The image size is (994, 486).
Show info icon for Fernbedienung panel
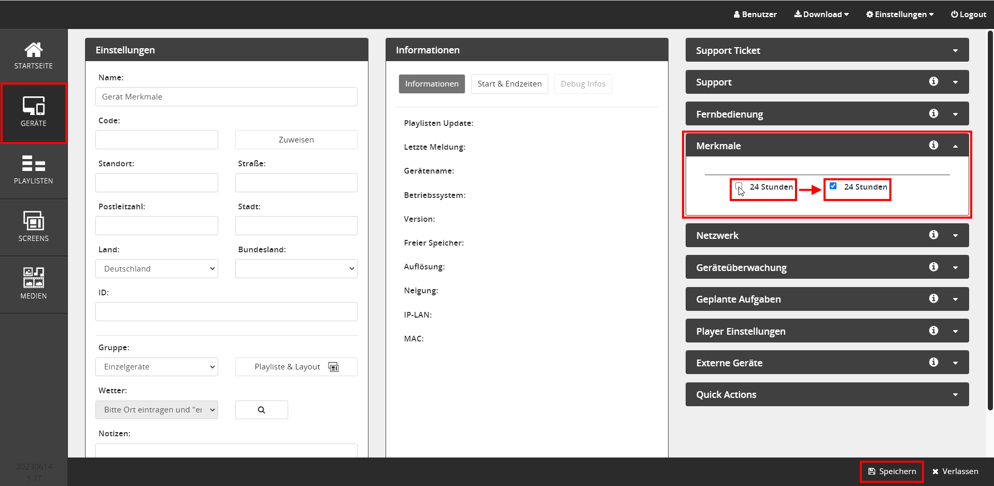click(x=933, y=113)
